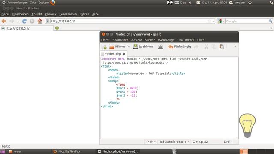
Task: Click the EINF insert mode indicator
Action: [227, 142]
